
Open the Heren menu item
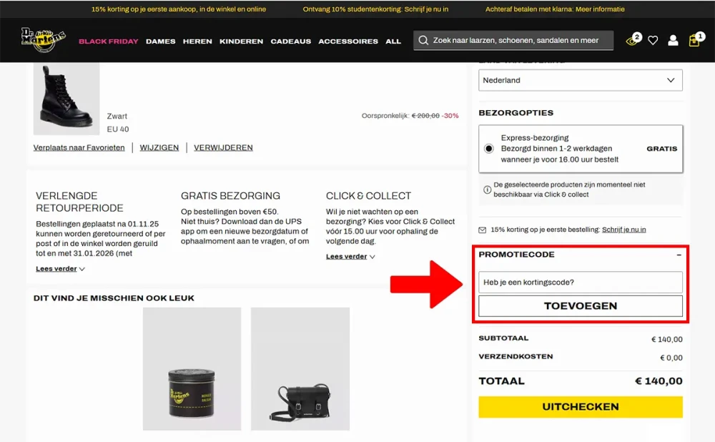(197, 41)
